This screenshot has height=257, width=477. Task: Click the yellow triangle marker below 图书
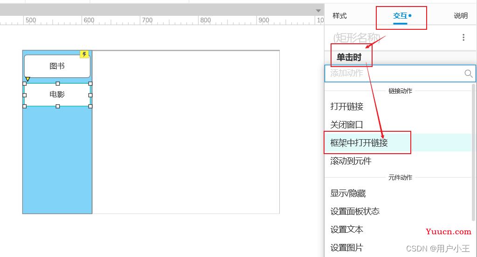[28, 79]
